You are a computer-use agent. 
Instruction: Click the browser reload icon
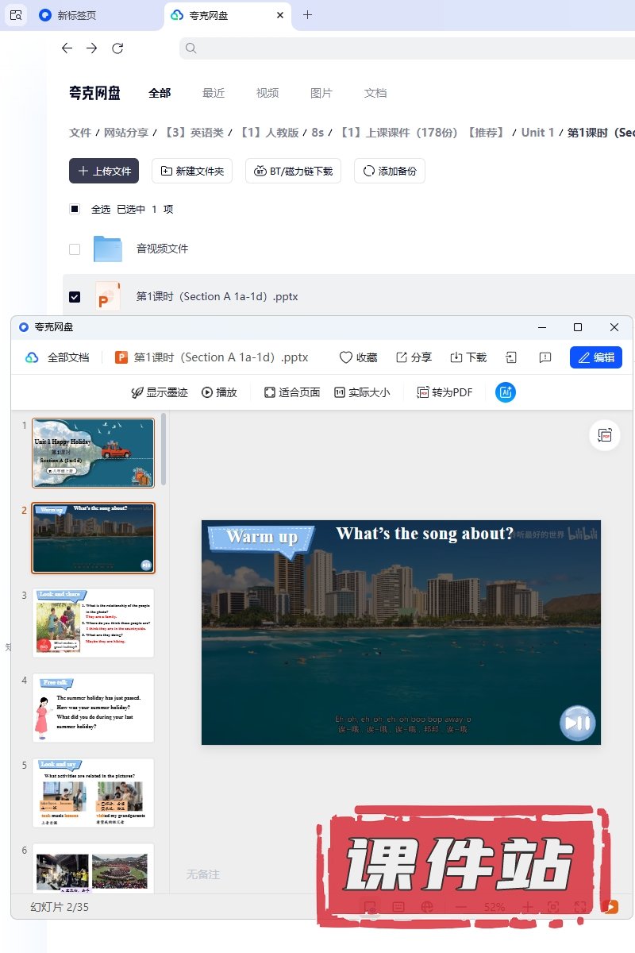(117, 48)
